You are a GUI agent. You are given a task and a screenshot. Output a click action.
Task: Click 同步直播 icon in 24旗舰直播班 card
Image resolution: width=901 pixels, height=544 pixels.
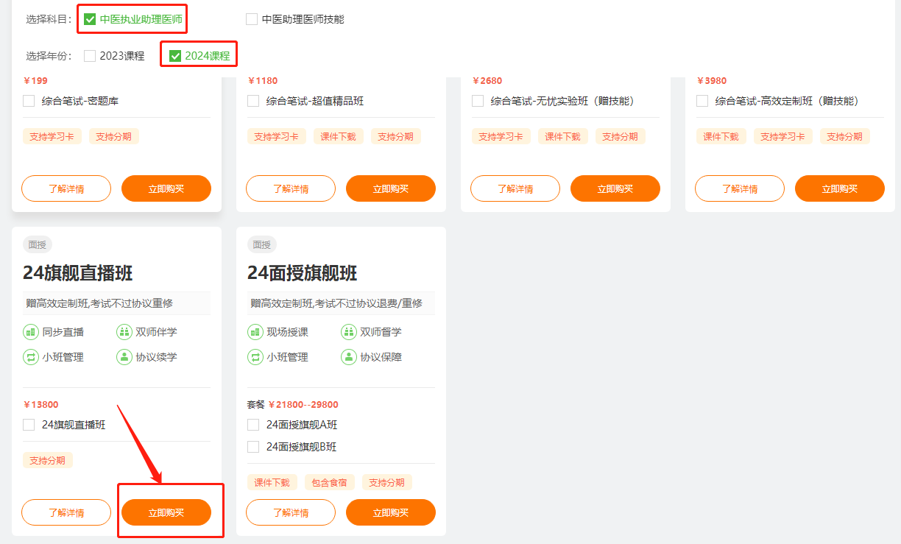(x=30, y=332)
